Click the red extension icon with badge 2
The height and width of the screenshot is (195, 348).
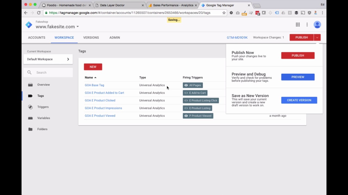[x=257, y=13]
